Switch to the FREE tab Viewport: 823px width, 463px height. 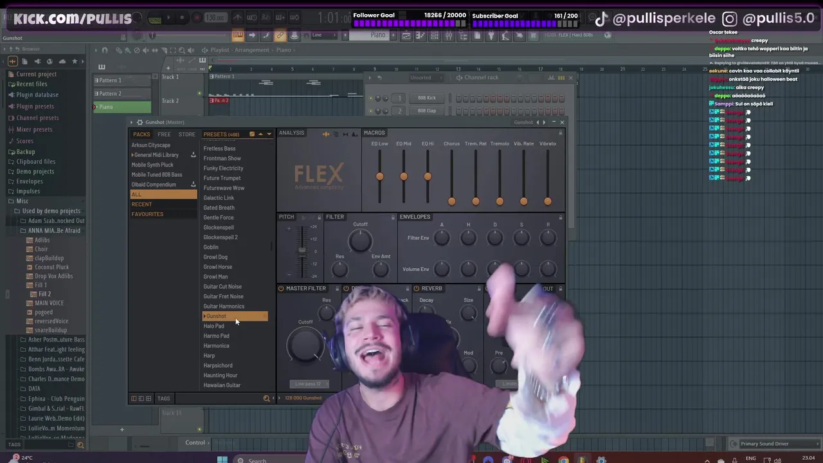point(165,134)
